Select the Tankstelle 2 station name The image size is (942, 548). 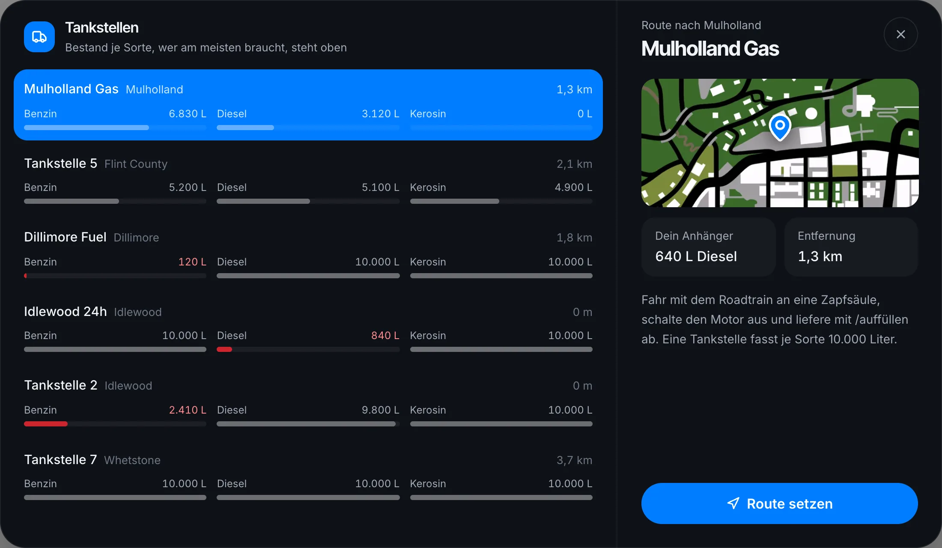click(60, 385)
